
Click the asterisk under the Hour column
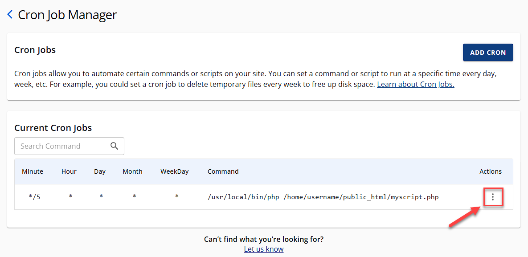(70, 196)
